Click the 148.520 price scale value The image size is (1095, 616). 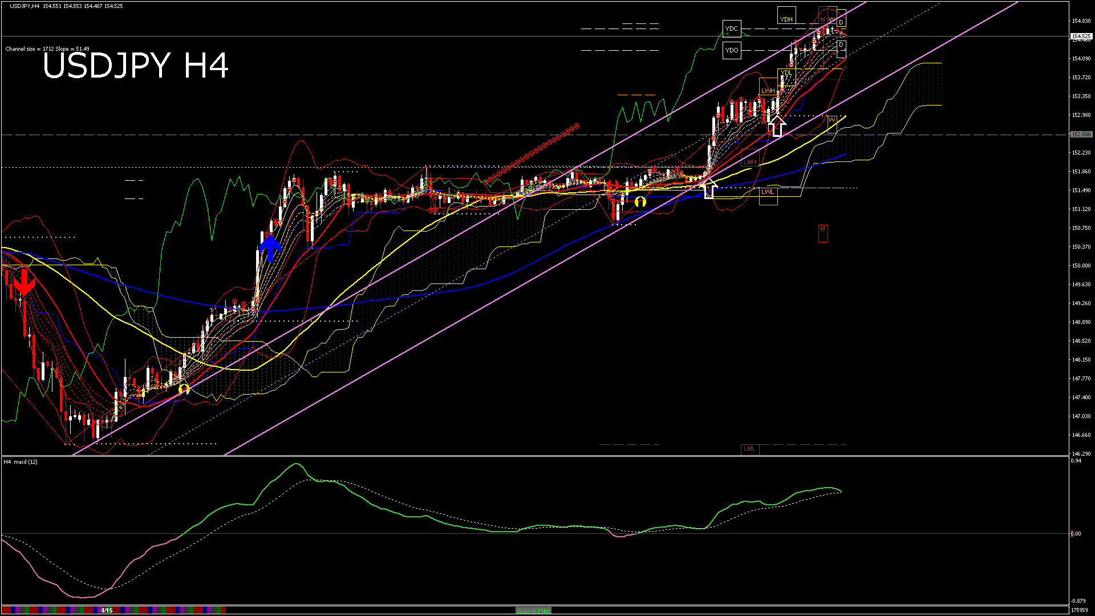[1081, 341]
